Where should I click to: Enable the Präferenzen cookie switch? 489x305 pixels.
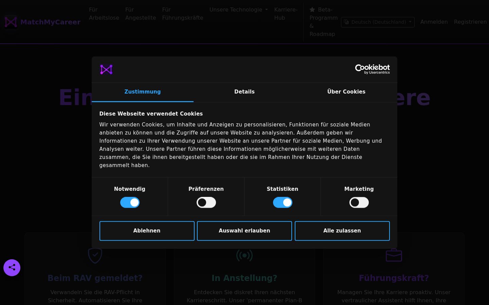pyautogui.click(x=206, y=203)
